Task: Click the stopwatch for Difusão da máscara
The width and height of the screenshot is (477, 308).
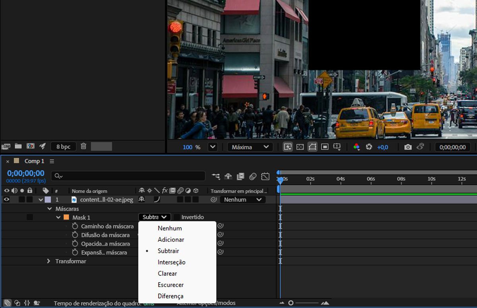Action: (75, 235)
